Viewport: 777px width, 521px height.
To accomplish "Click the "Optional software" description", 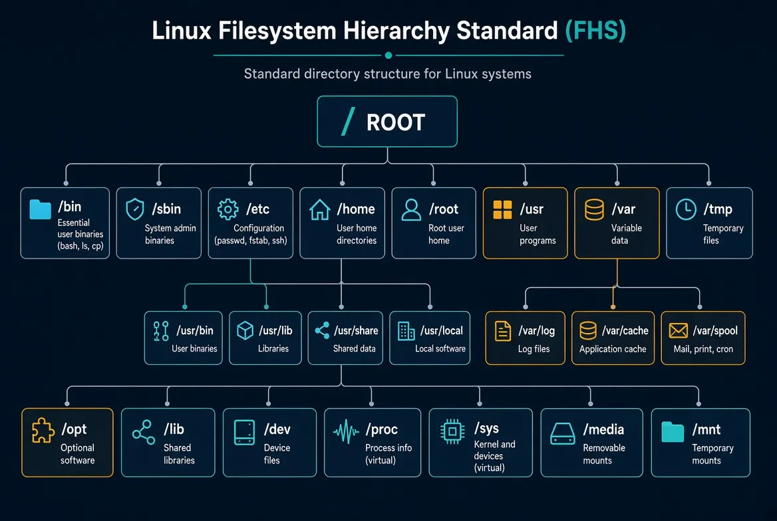I will click(x=77, y=454).
